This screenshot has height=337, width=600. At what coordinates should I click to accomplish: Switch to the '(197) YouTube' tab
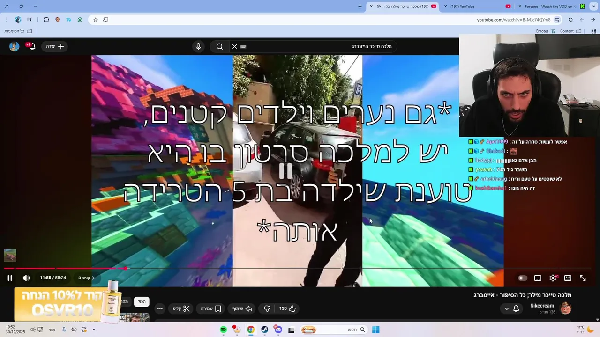click(477, 7)
